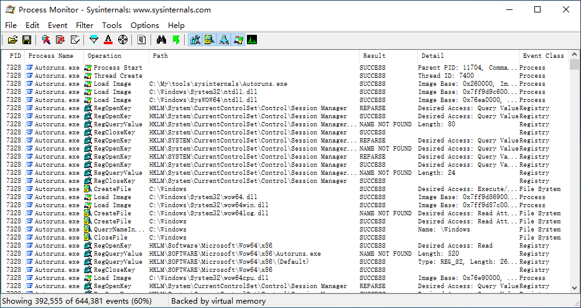Click the PID column header
The image size is (581, 308).
(14, 56)
